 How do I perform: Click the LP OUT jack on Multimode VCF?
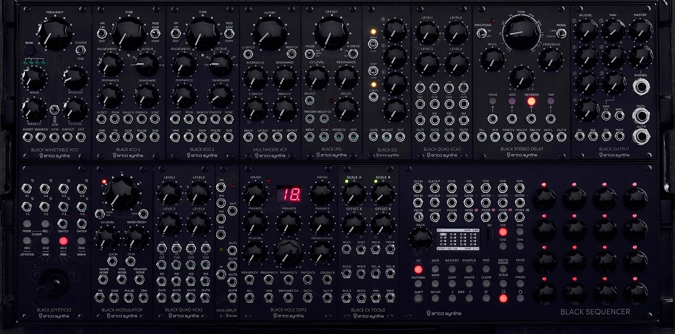pyautogui.click(x=262, y=137)
